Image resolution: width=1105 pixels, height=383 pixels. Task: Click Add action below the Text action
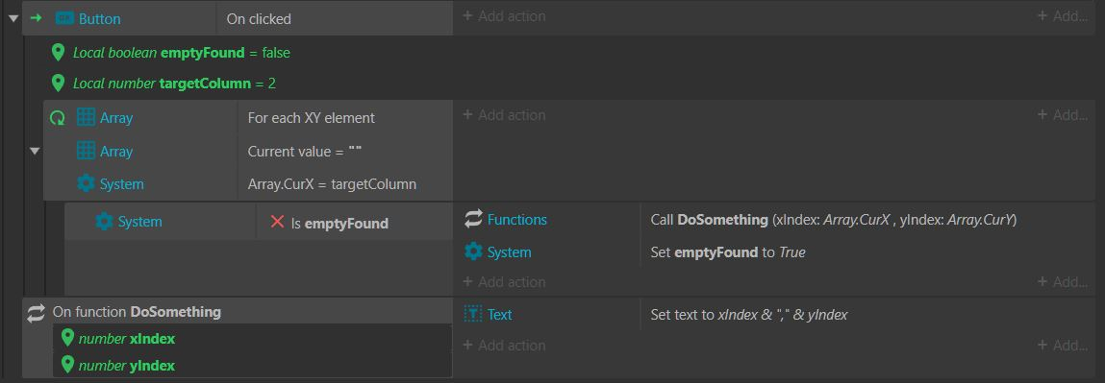click(x=504, y=345)
